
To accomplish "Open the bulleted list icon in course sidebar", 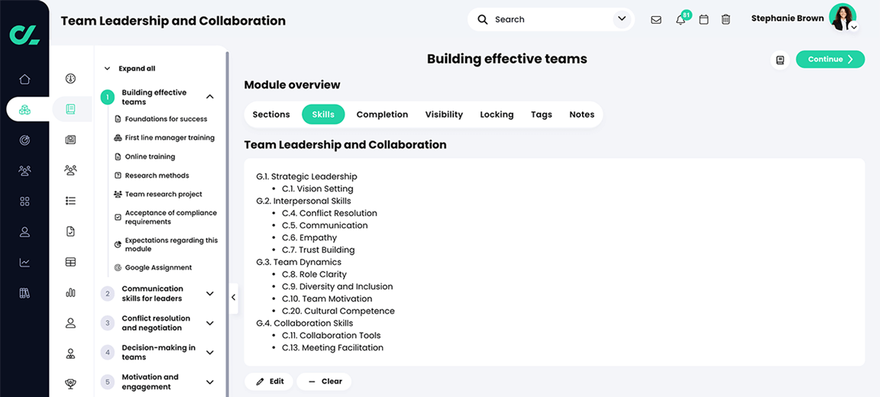I will [x=70, y=201].
